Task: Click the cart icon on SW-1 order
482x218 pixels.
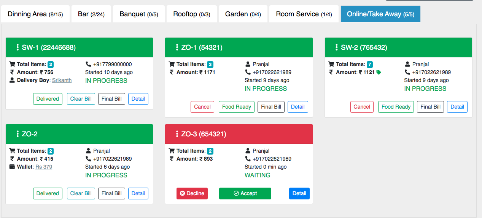Action: tap(12, 65)
